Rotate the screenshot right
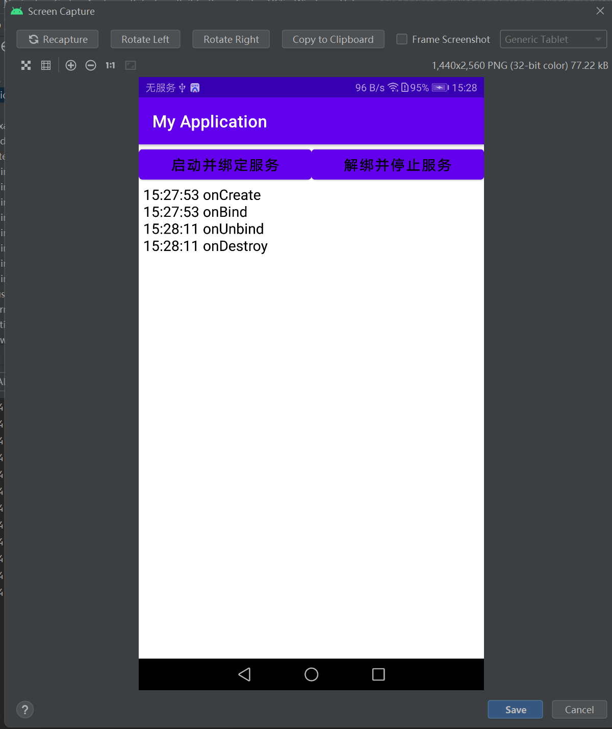Image resolution: width=612 pixels, height=729 pixels. 231,39
